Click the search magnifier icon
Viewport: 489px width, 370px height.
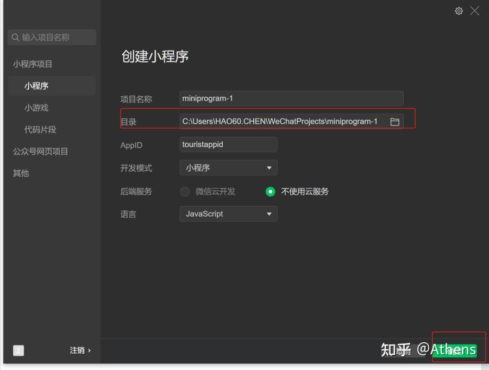pyautogui.click(x=15, y=37)
